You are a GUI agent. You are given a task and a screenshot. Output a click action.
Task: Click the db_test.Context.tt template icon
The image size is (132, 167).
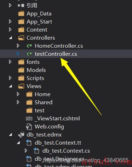29,143
